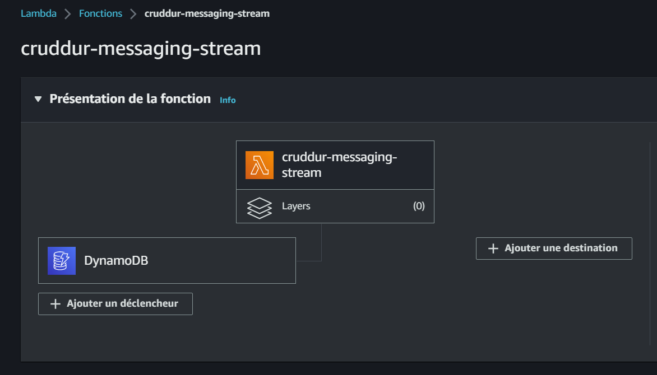Click plus icon on Ajouter un déclencheur
Screen dimensions: 657x375
(x=55, y=304)
